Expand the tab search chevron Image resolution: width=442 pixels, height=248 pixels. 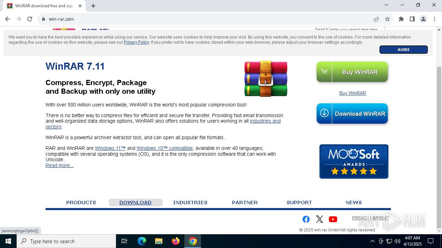pyautogui.click(x=386, y=5)
